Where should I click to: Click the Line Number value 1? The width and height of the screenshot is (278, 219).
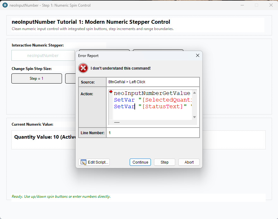(109, 133)
